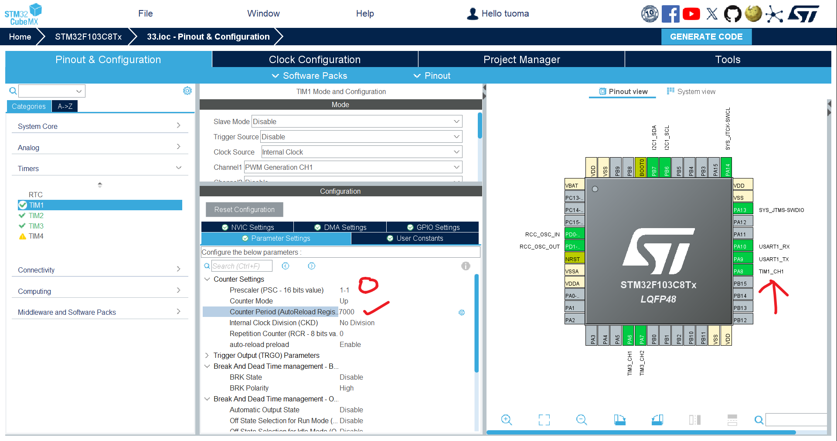Expand the Computing category
This screenshot has width=837, height=441.
coord(100,291)
